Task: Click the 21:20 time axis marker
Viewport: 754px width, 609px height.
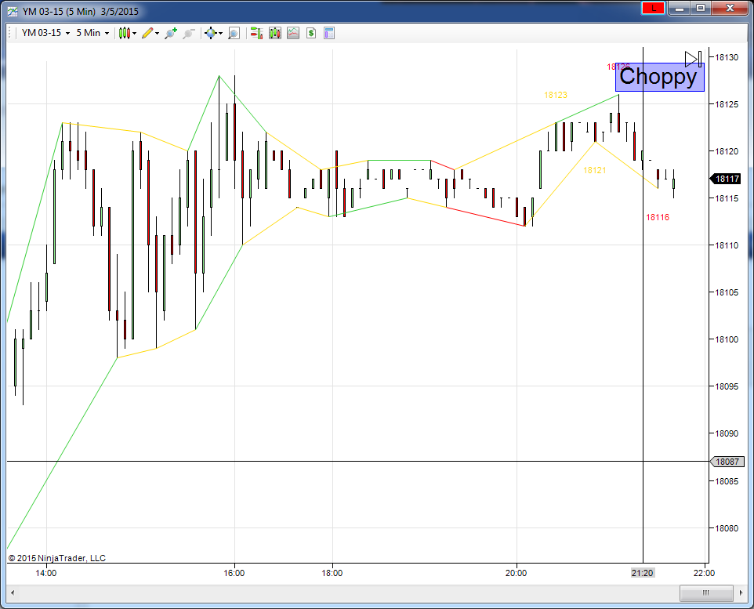Action: pos(643,573)
